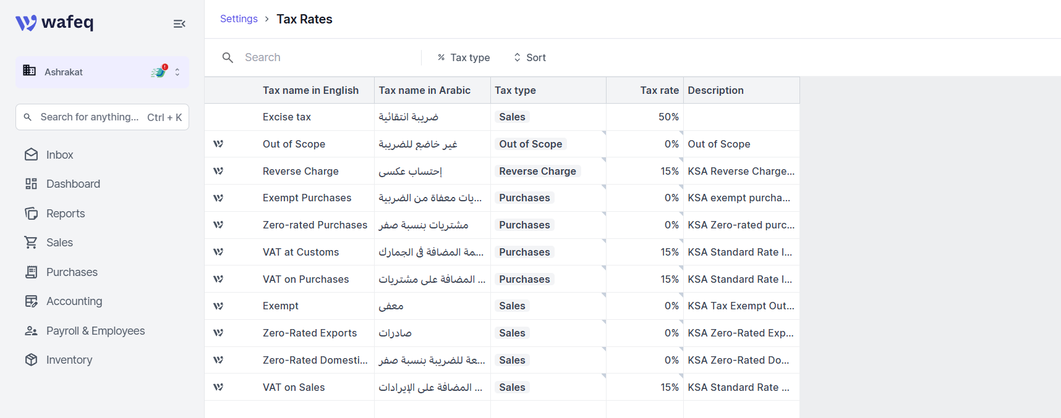Click Wafeq icon on VAT on Purchases row

218,279
